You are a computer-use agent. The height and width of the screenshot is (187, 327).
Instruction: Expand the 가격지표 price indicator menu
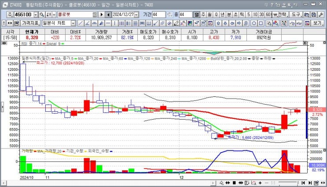pyautogui.click(x=31, y=23)
